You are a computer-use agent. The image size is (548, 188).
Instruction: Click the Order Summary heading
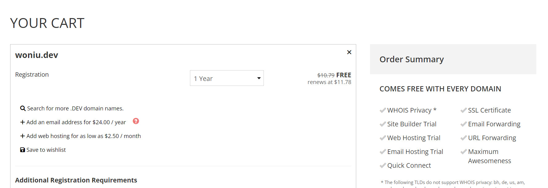[x=412, y=59]
